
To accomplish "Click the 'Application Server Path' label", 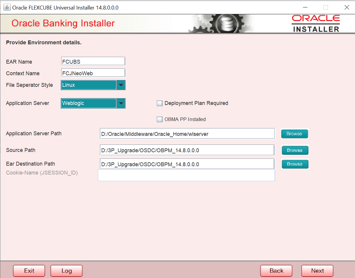I will 34,133.
